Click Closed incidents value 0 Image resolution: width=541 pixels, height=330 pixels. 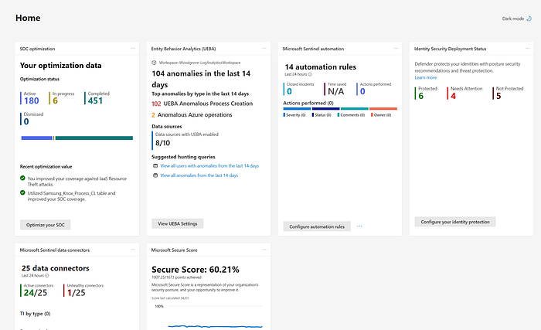tap(289, 91)
